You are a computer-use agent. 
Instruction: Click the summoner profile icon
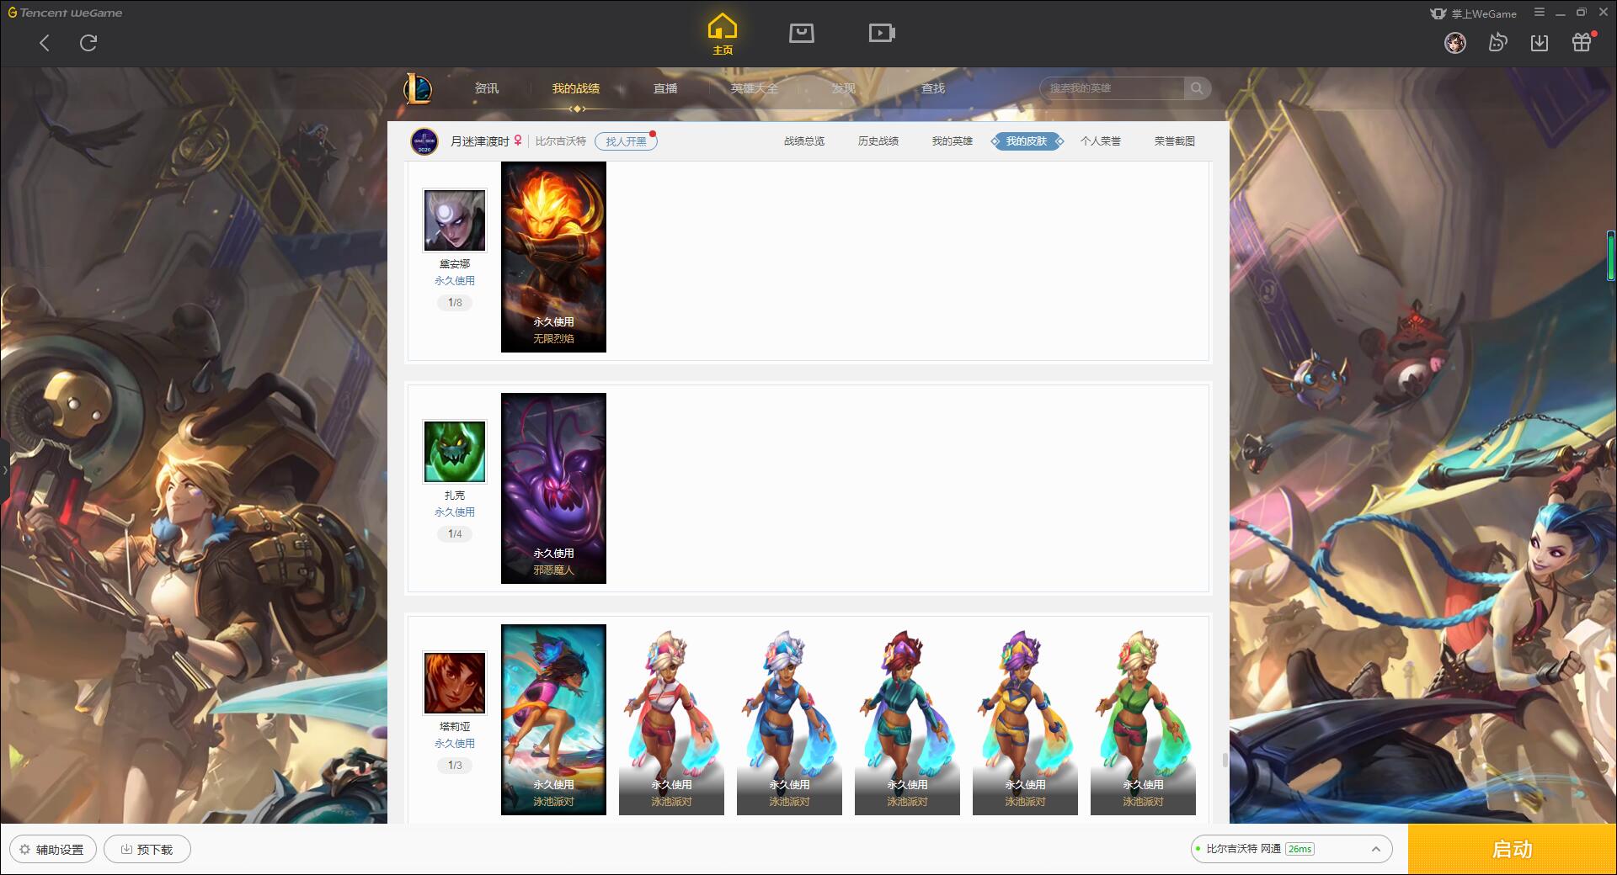pos(424,141)
